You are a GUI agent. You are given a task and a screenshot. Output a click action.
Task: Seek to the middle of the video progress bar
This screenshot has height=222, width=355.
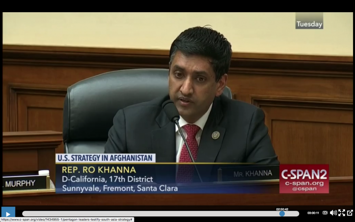pos(161,213)
